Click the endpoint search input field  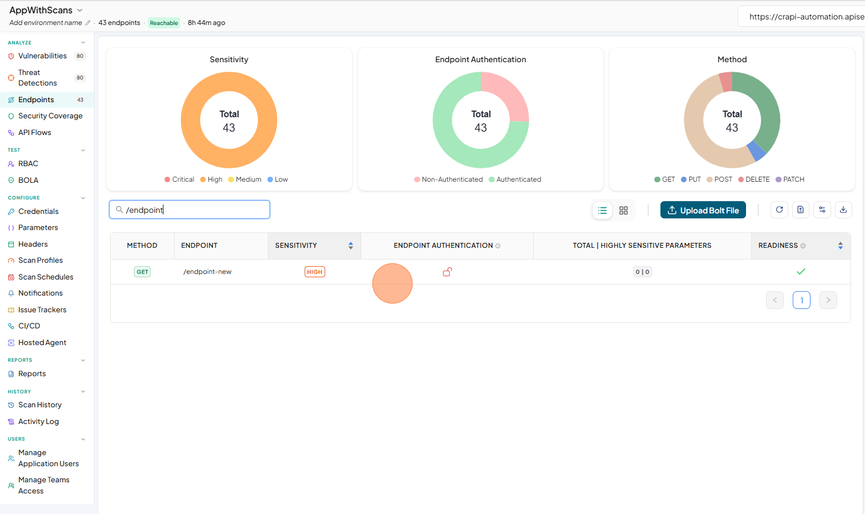(x=190, y=209)
